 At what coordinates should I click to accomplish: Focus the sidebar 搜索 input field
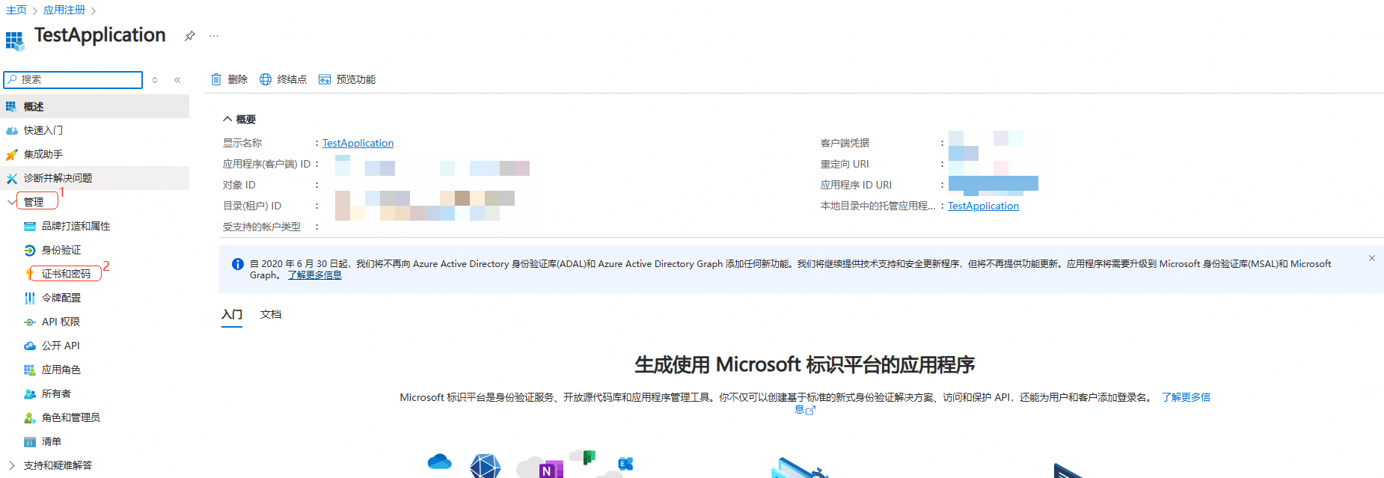coord(73,79)
